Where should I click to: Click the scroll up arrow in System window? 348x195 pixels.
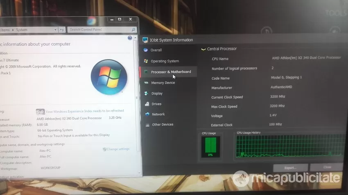pos(135,38)
